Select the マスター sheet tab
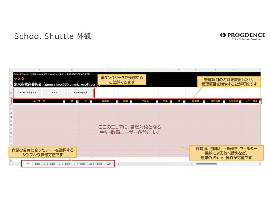The image size is (270, 202). coord(28,164)
